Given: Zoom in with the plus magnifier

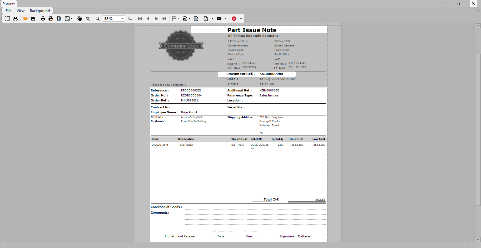Looking at the screenshot, I should (x=130, y=19).
